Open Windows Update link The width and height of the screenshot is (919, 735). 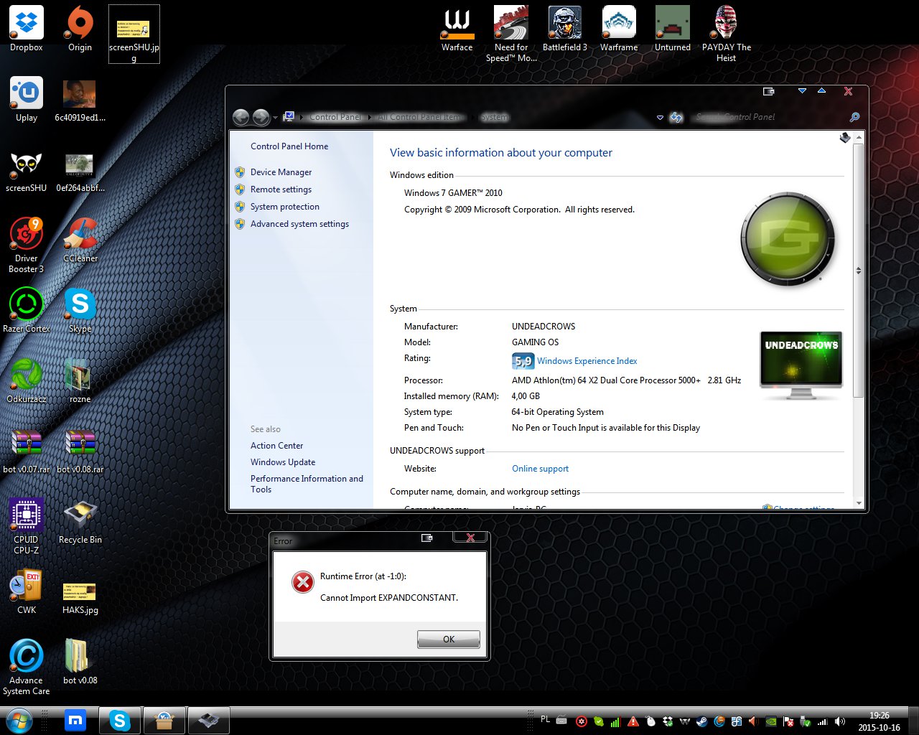(283, 462)
